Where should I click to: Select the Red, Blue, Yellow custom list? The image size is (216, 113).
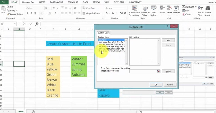click(112, 51)
